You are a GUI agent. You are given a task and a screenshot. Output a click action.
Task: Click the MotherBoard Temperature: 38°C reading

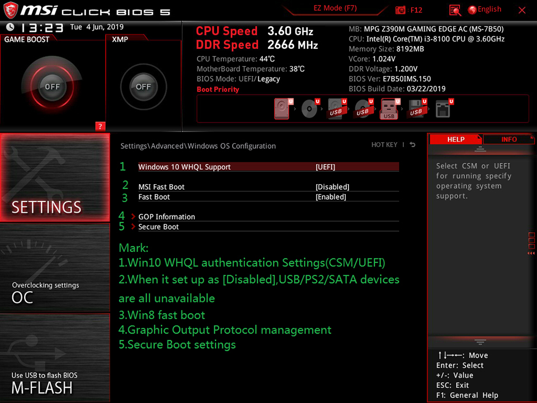(251, 69)
